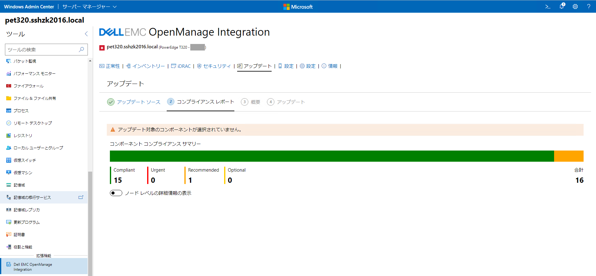Viewport: 596px width, 276px height.
Task: Click the Microsoft logo
Action: (x=298, y=7)
